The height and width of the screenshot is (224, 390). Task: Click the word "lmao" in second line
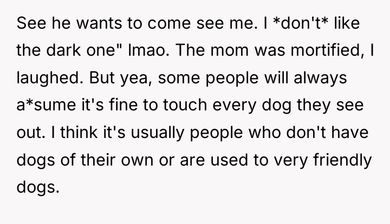[x=146, y=50]
